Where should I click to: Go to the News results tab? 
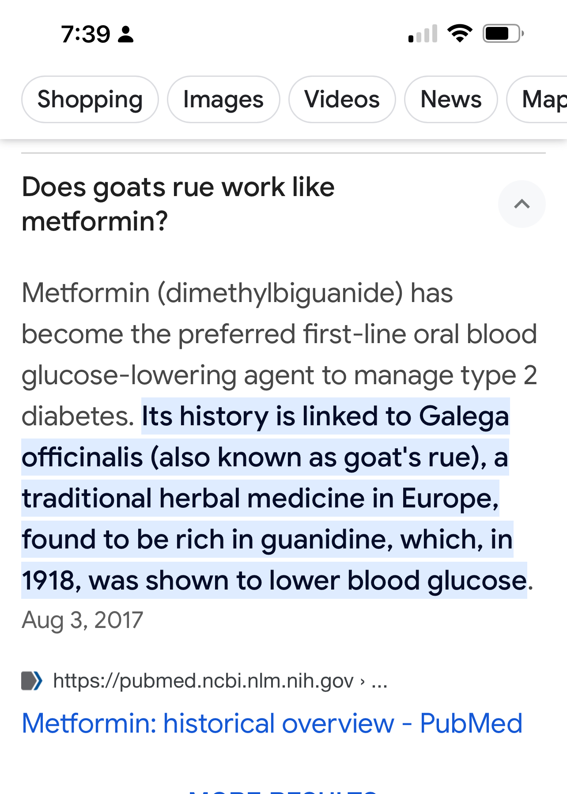coord(451,99)
